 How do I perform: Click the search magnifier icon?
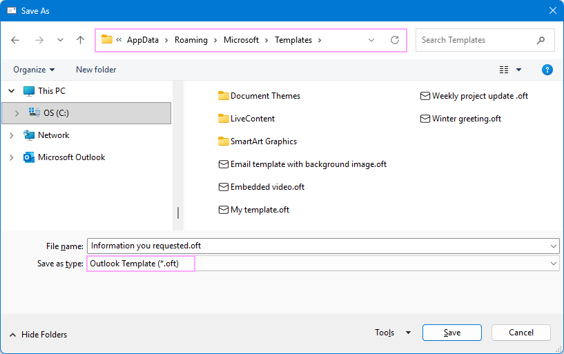pos(541,40)
